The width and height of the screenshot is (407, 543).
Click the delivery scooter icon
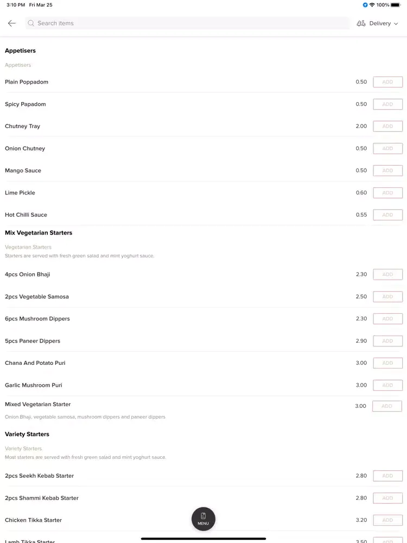click(x=361, y=23)
